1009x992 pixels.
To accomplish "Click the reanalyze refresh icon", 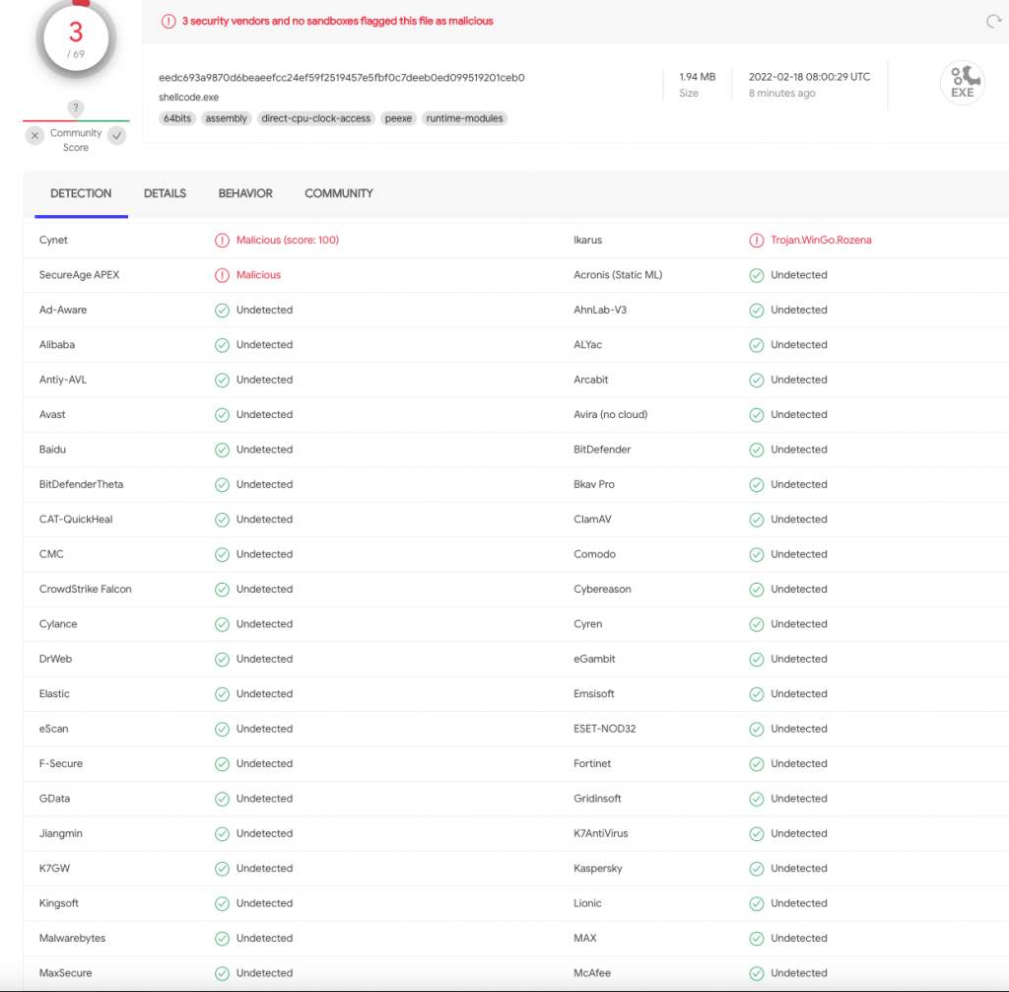I will pyautogui.click(x=992, y=21).
